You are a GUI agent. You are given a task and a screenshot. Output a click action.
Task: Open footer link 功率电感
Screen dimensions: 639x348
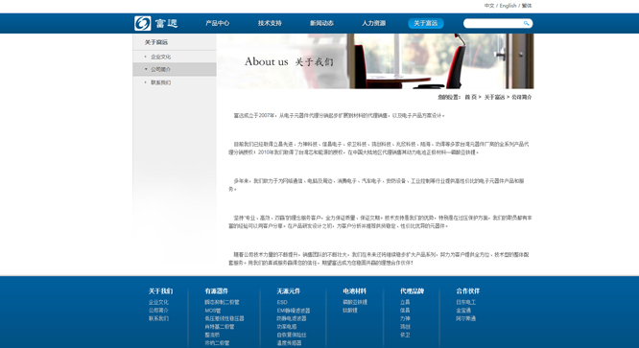coord(287,326)
